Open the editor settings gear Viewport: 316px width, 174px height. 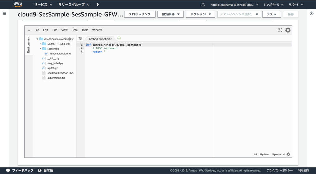pos(288,30)
